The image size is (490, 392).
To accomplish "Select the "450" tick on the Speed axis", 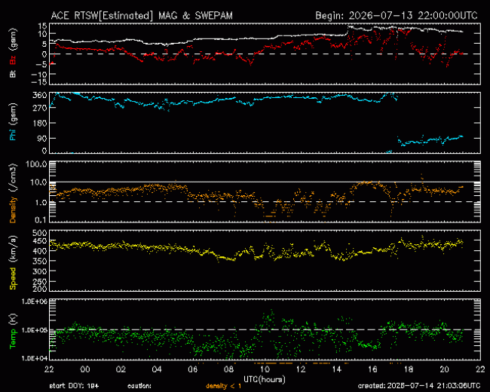I will click(40, 241).
